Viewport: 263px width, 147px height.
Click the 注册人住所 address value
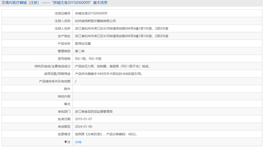click(122, 28)
